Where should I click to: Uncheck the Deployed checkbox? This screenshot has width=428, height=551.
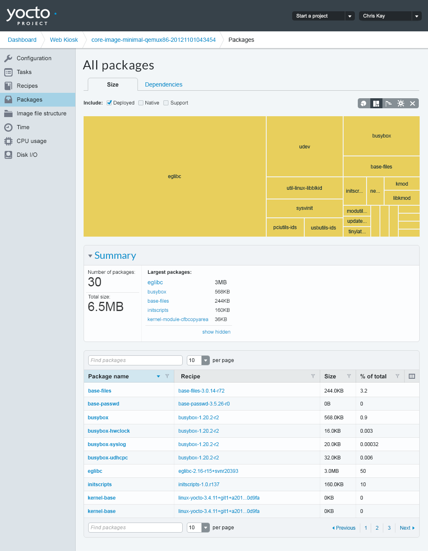tap(109, 103)
